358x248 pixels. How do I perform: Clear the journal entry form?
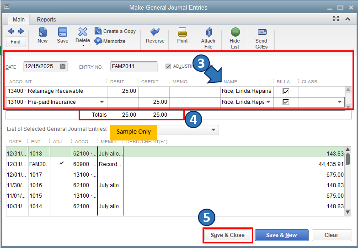332,235
